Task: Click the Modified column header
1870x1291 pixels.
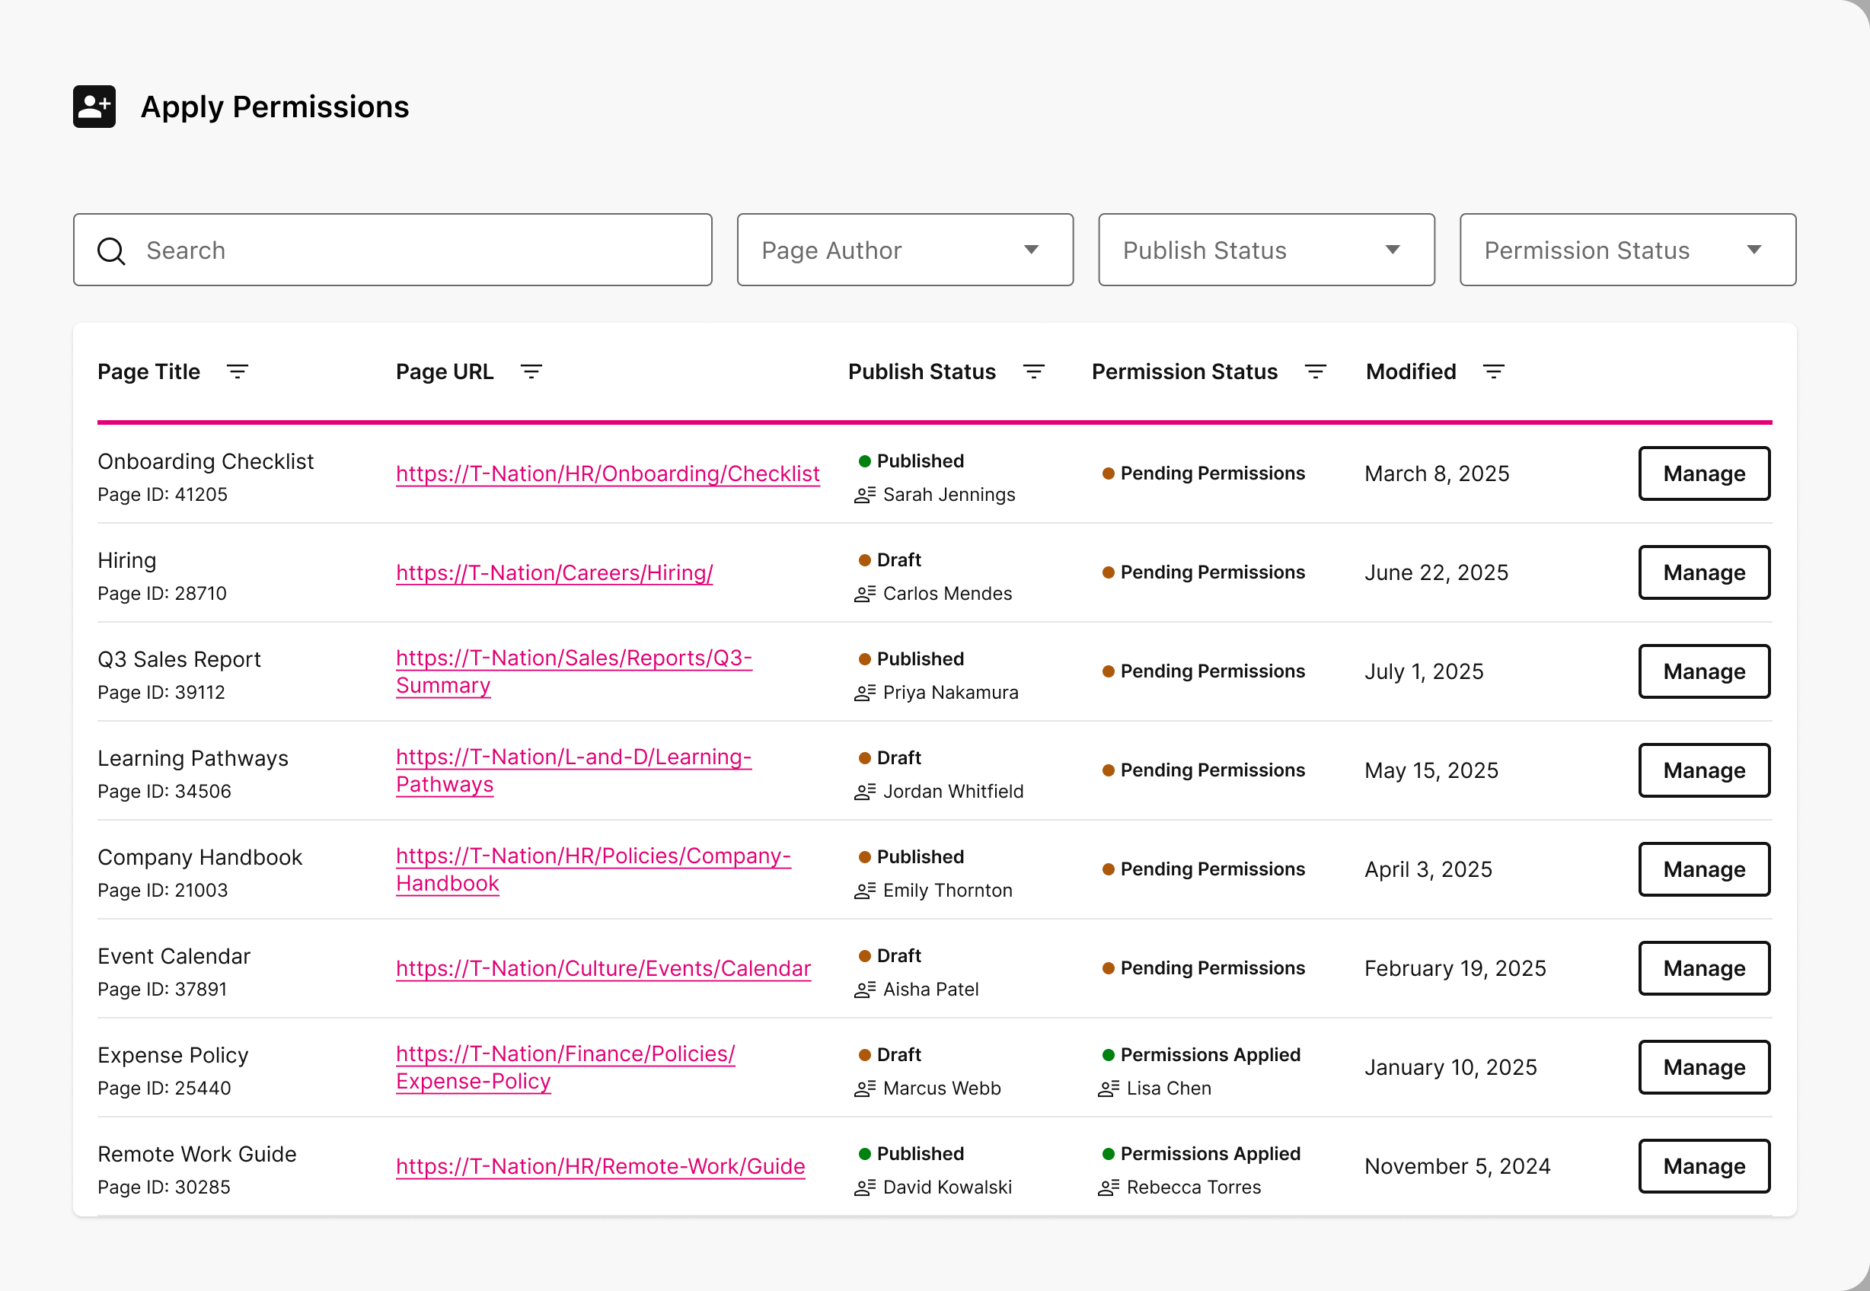Action: (x=1410, y=371)
